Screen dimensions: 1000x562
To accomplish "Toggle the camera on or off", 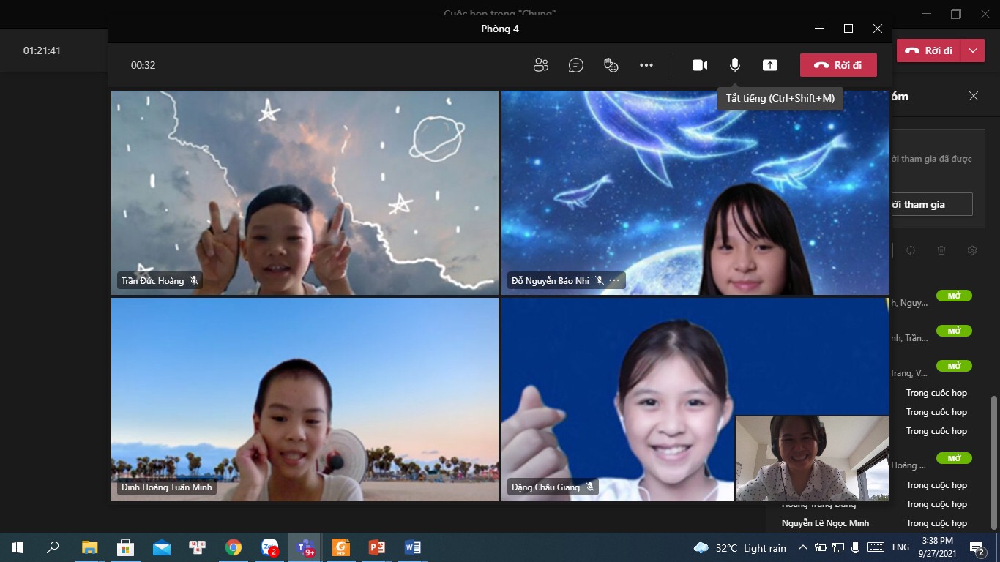I will [700, 65].
